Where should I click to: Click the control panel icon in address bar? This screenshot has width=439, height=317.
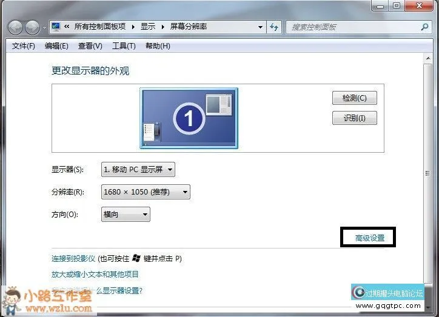click(56, 27)
